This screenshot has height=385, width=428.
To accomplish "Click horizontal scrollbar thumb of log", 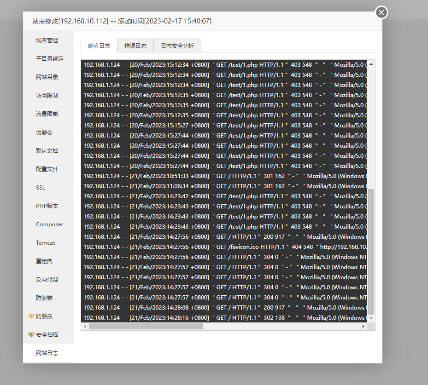I will tap(146, 326).
